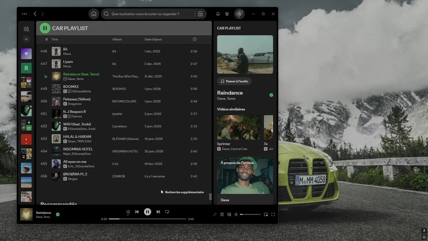Image resolution: width=428 pixels, height=241 pixels.
Task: Toggle shuffle in player bar
Action: (x=128, y=212)
